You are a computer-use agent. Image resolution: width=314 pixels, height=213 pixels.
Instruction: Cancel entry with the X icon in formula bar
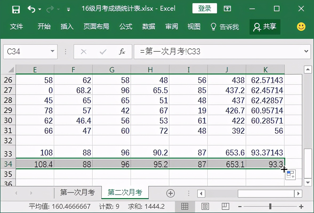pos(84,52)
